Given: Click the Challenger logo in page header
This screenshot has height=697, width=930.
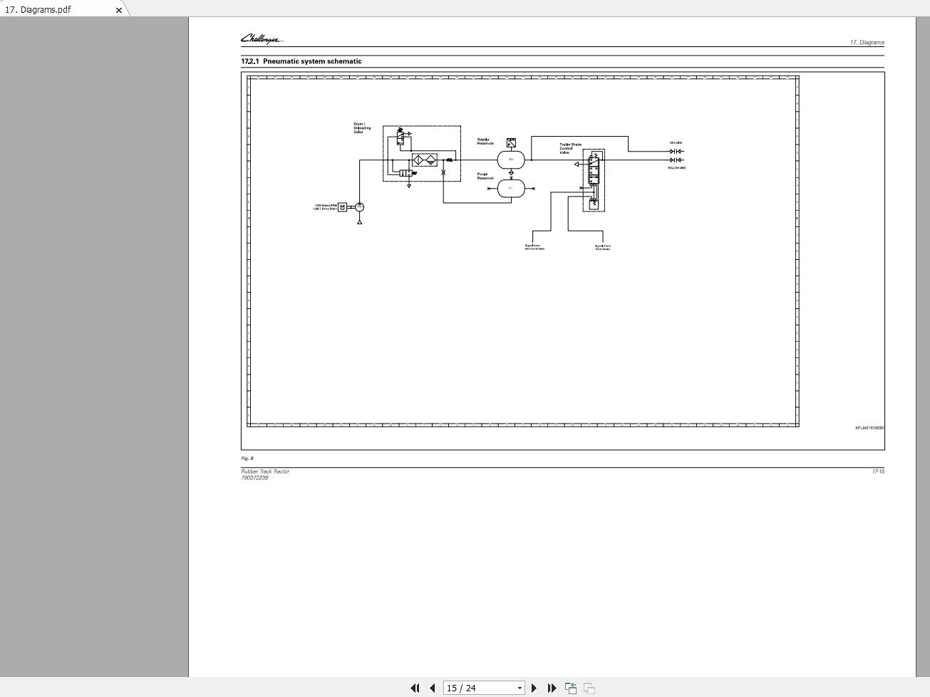Looking at the screenshot, I should click(x=261, y=39).
